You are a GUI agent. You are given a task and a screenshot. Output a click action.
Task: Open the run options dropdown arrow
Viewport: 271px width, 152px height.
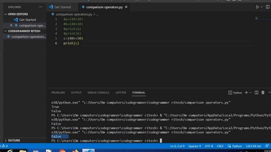coord(262,7)
